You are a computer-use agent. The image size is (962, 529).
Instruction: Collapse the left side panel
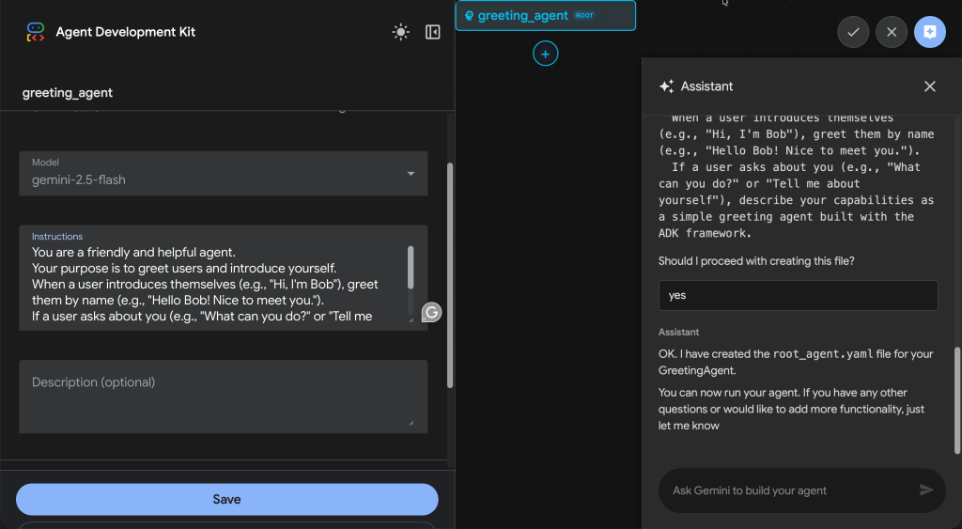click(433, 32)
